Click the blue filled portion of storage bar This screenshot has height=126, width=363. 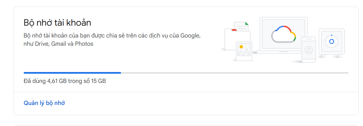[72, 73]
